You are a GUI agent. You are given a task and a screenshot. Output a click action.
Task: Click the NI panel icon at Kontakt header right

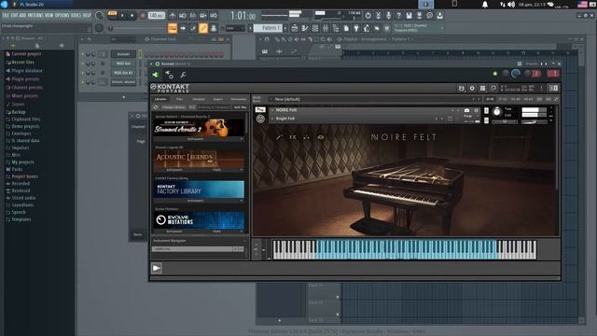coord(553,89)
